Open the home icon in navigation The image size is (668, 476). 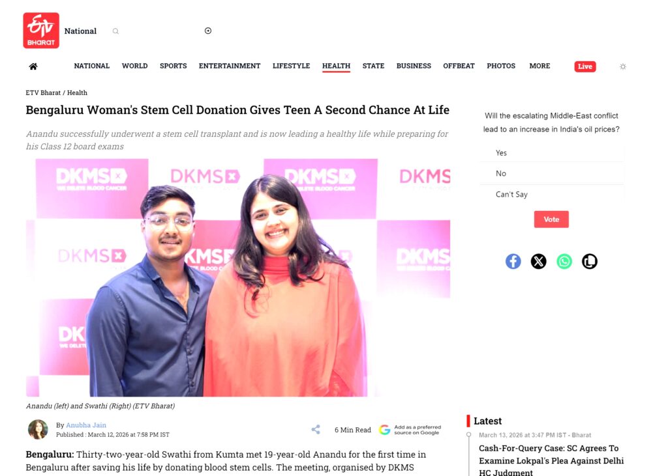pyautogui.click(x=33, y=66)
